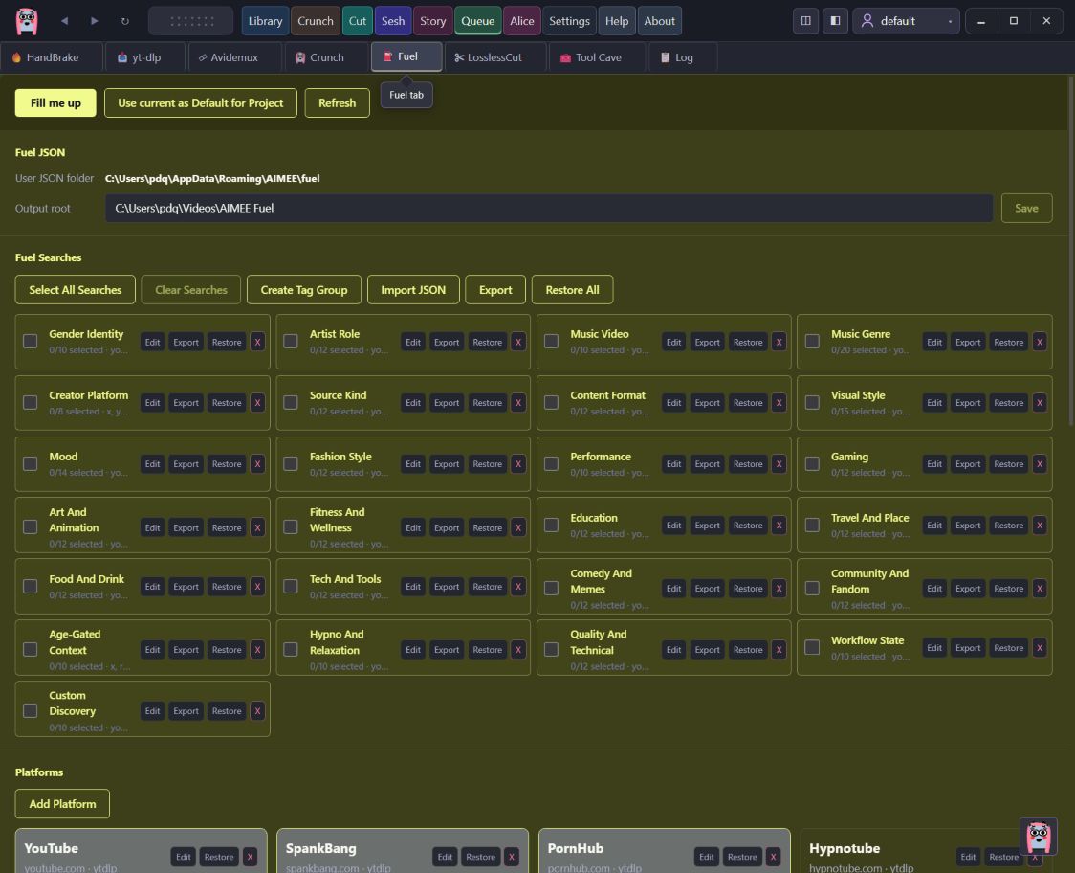Delete Creator Platform search via X
Screen dimensions: 1075x873
click(258, 403)
